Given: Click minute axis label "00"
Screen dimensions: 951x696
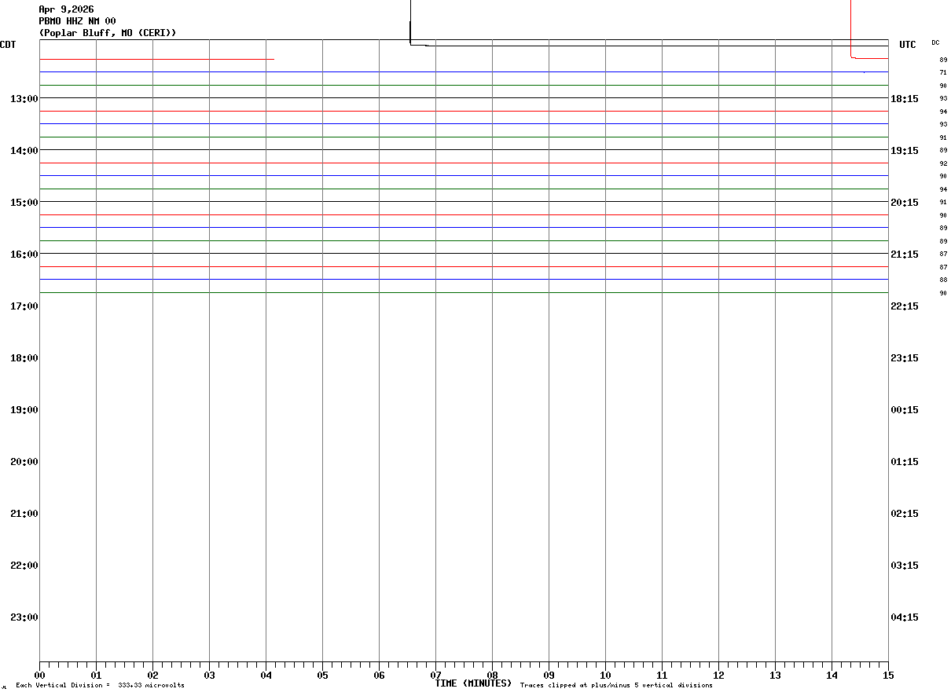Looking at the screenshot, I should click(39, 675).
